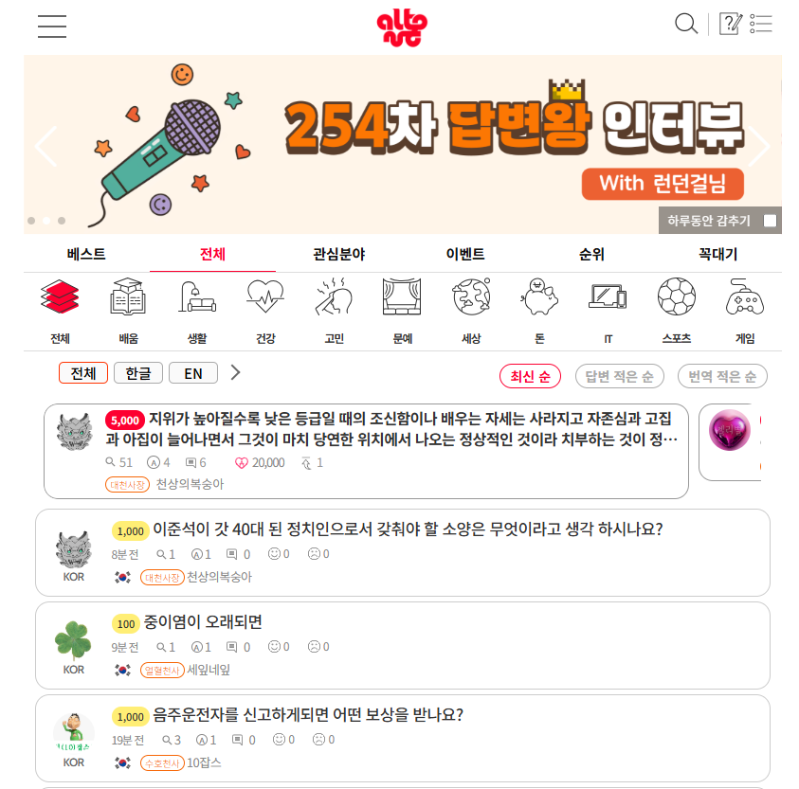This screenshot has width=799, height=789.
Task: Go to the previous banner with the left arrow
Action: coord(46,146)
